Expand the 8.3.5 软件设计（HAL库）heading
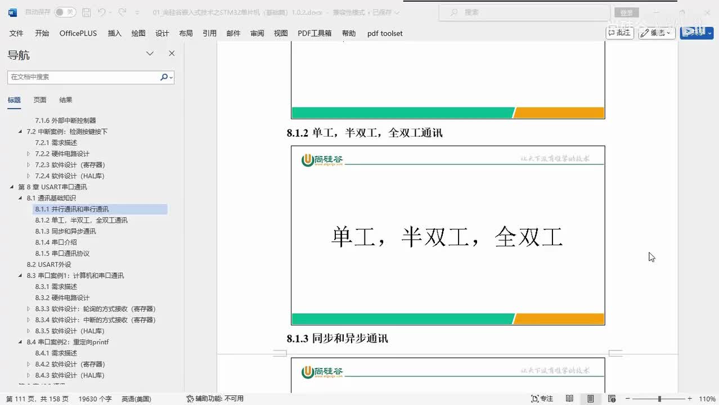This screenshot has width=719, height=405. (x=29, y=331)
